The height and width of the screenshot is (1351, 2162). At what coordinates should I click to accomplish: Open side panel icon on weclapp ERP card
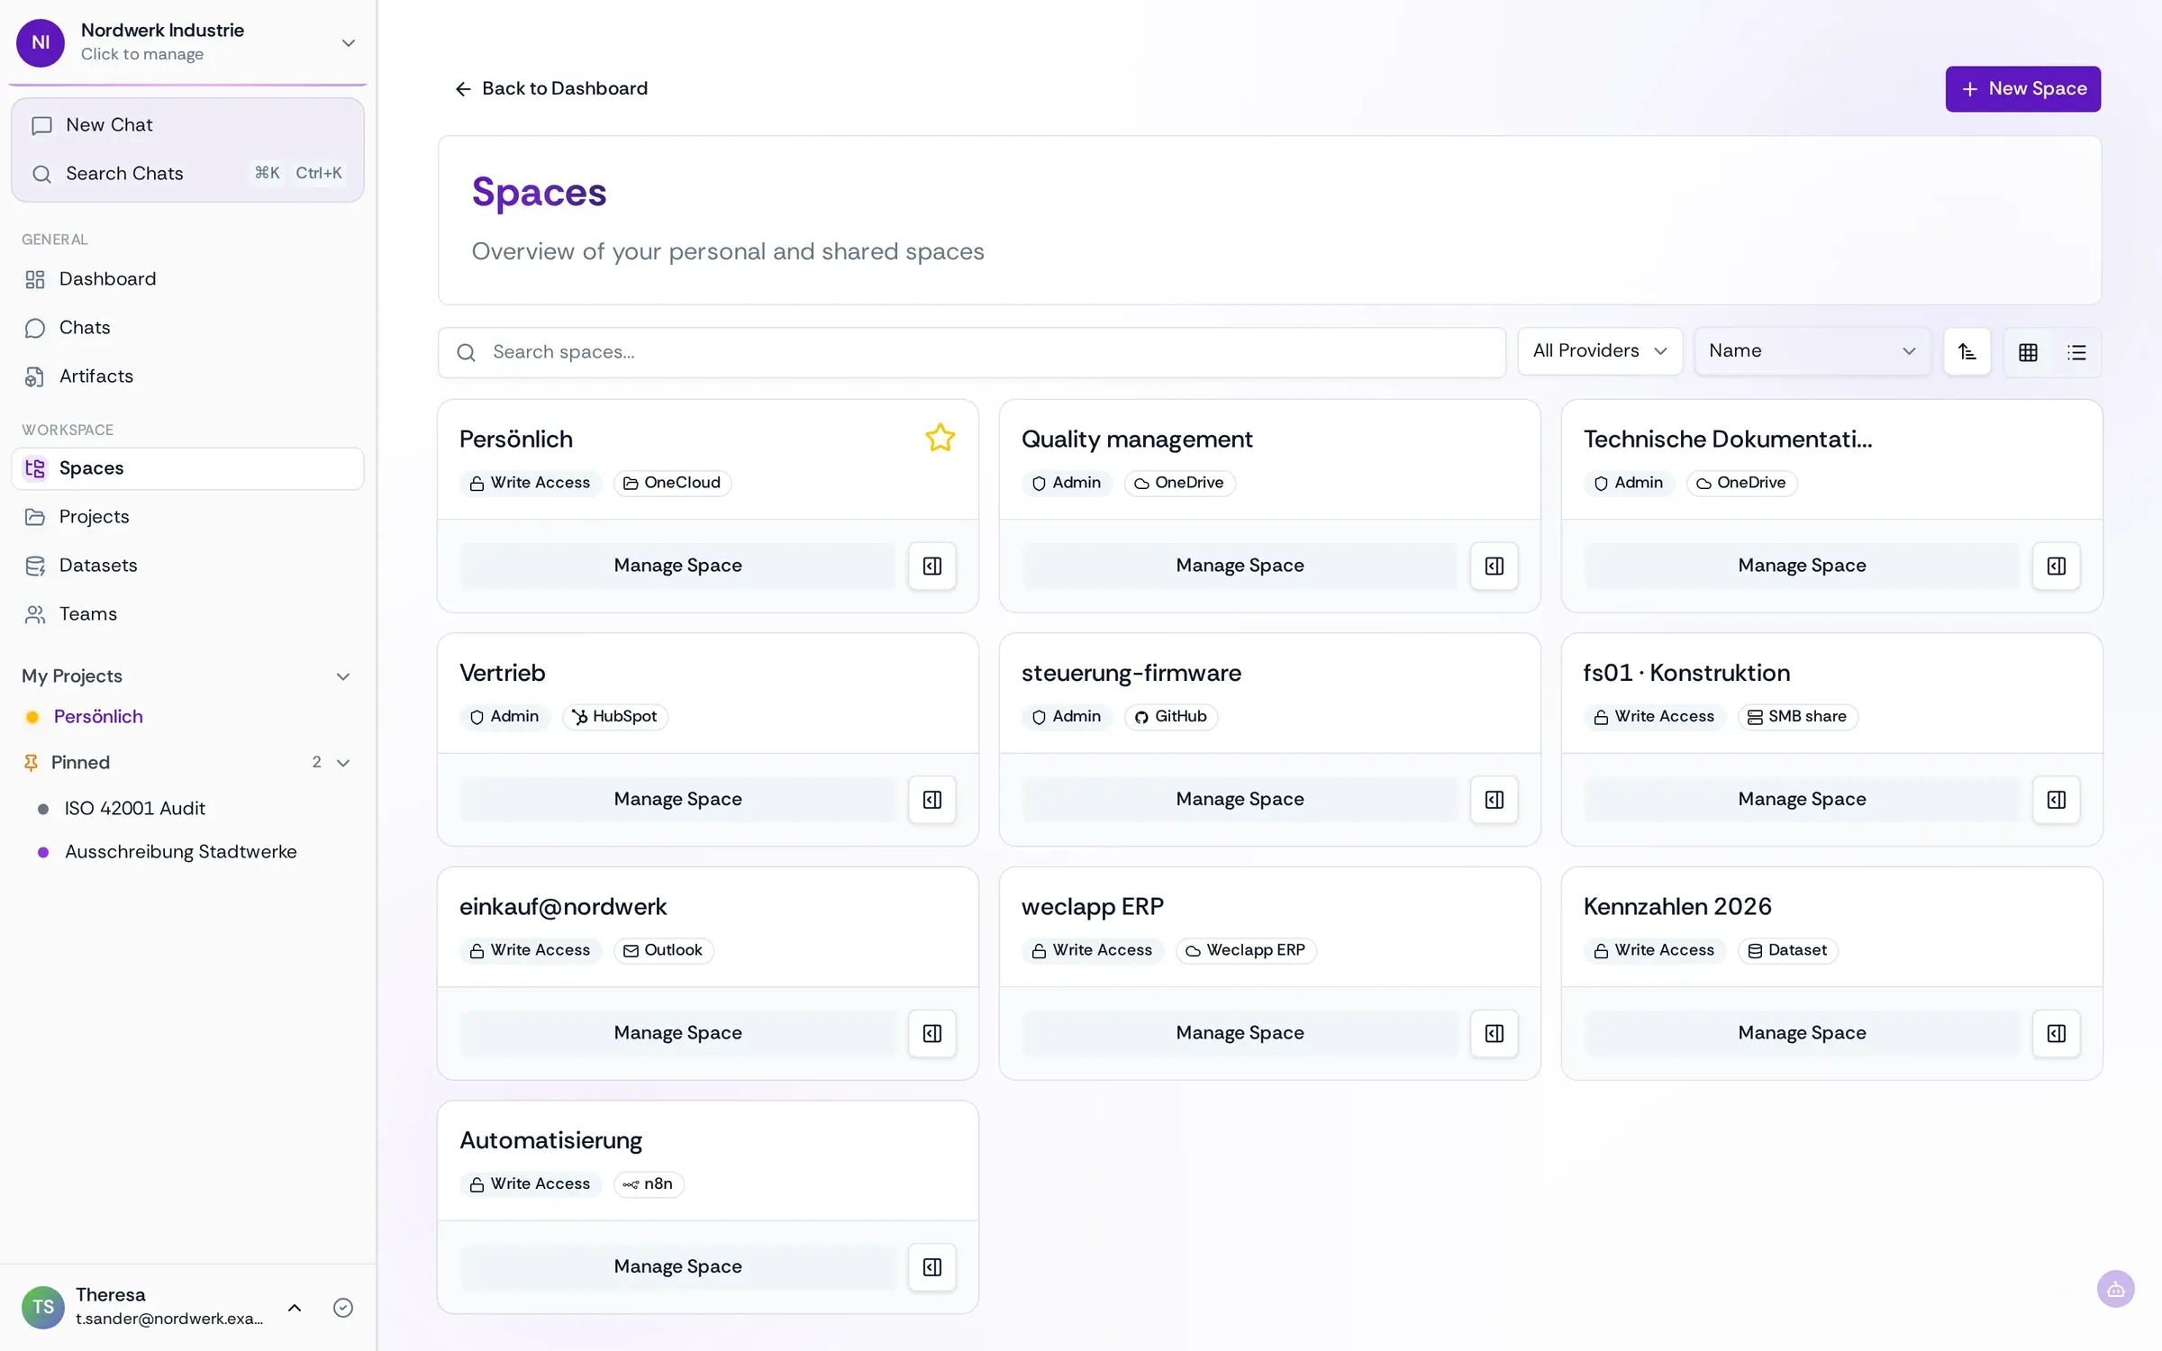click(x=1494, y=1033)
